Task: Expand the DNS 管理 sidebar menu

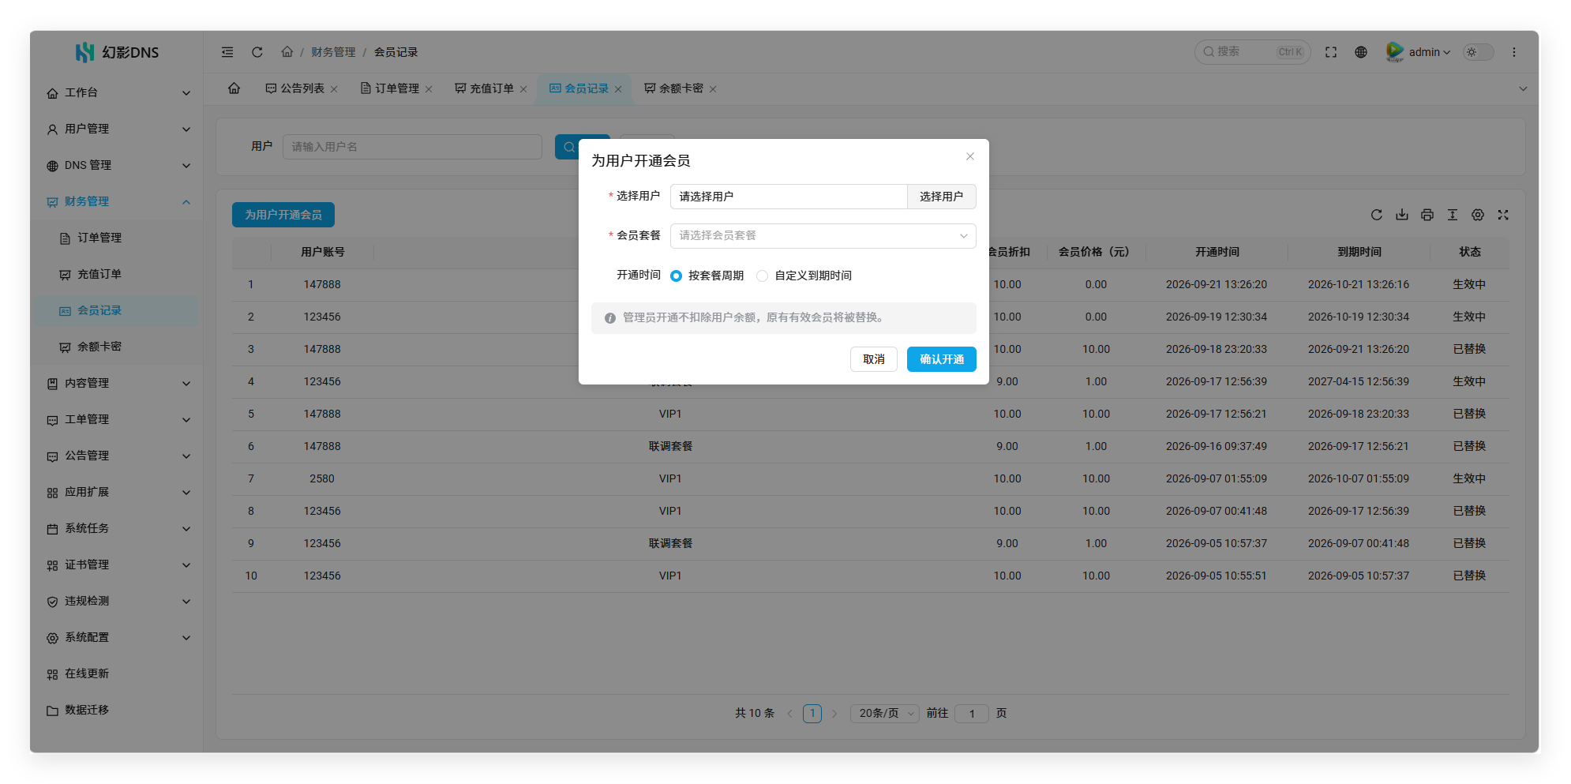Action: click(118, 165)
